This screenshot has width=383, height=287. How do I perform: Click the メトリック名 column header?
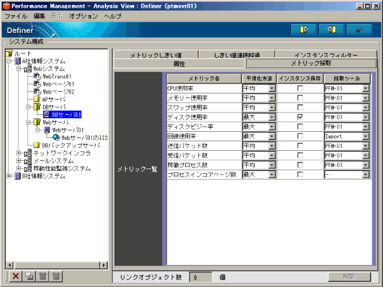tap(204, 78)
